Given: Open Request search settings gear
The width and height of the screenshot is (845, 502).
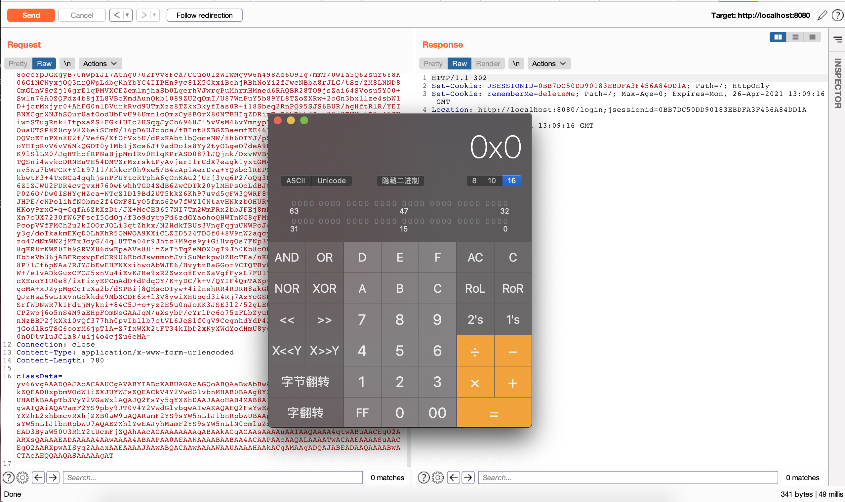Looking at the screenshot, I should pyautogui.click(x=23, y=477).
